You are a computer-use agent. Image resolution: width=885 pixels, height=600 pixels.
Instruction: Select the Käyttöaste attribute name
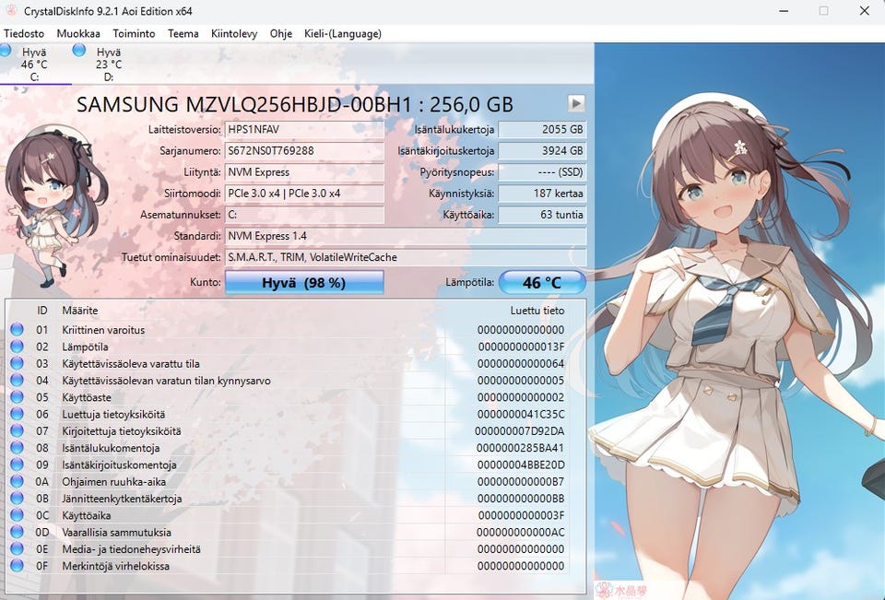87,397
